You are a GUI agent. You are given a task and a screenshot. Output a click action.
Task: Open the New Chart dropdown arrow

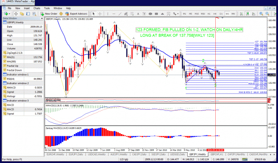[9, 14]
